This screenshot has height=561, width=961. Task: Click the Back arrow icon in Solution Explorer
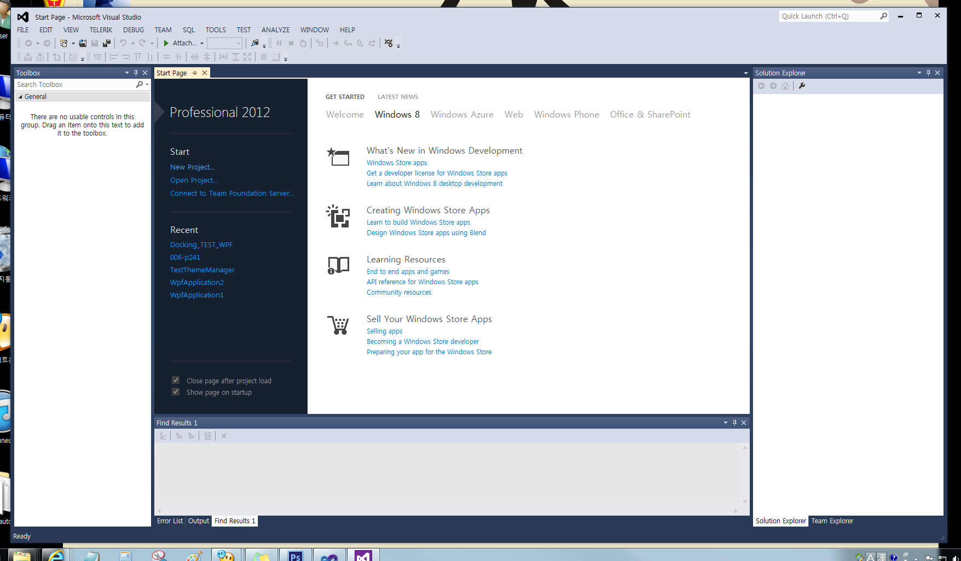761,86
